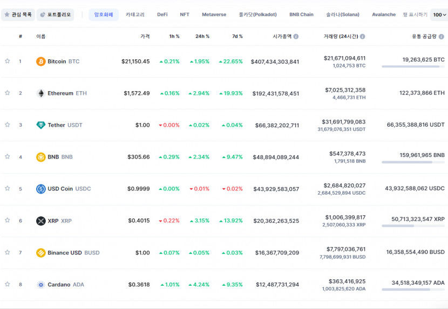Sort by the 이름 name column
This screenshot has height=309, width=448.
[x=40, y=36]
